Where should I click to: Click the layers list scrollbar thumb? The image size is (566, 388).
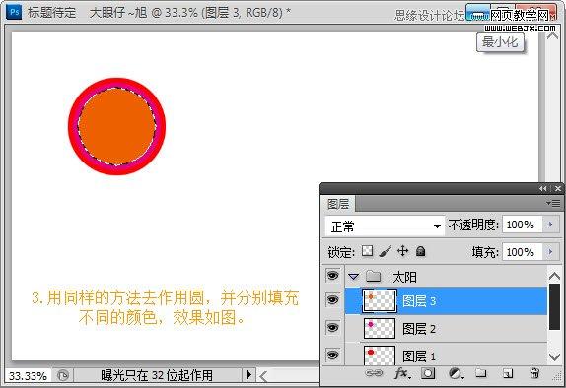coord(554,306)
